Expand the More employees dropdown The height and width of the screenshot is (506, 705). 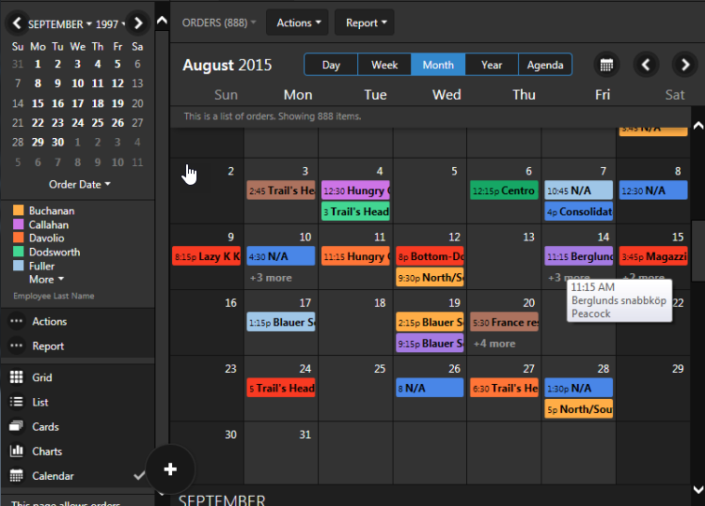point(46,280)
